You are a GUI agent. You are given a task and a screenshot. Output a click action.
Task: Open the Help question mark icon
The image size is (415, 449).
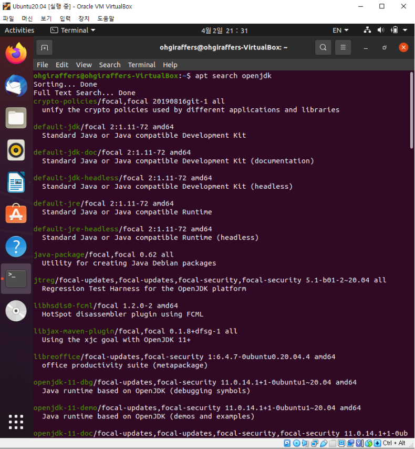point(16,246)
